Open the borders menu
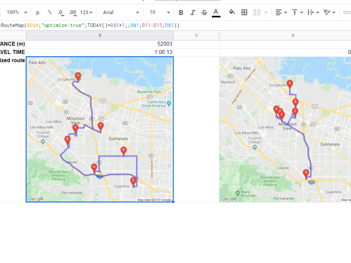351x263 pixels. pyautogui.click(x=244, y=12)
